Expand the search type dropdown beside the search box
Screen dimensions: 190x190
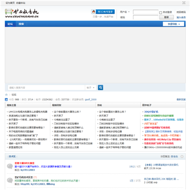(91, 88)
